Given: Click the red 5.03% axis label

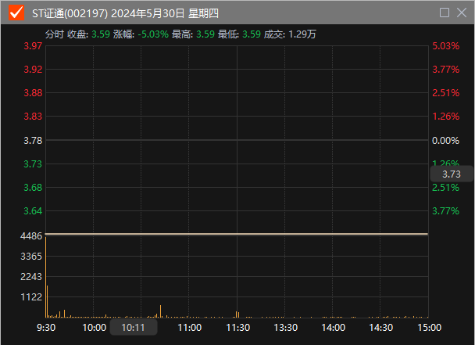Looking at the screenshot, I should click(445, 46).
